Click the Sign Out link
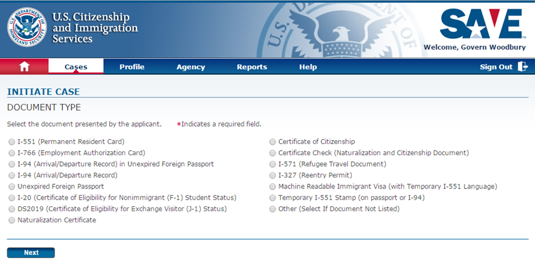This screenshot has width=535, height=265. (x=496, y=67)
